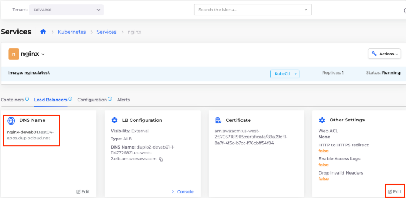Edit the Other Settings card
Image resolution: width=406 pixels, height=198 pixels.
pos(395,191)
